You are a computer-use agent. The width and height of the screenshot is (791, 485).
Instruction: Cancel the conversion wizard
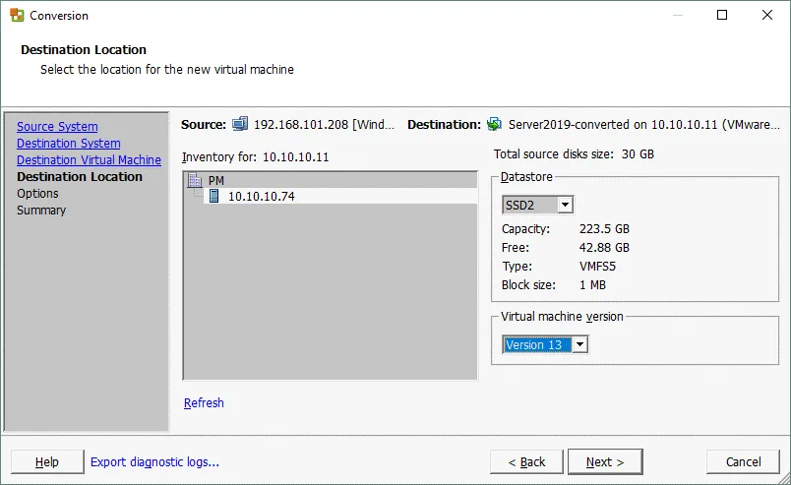[743, 461]
